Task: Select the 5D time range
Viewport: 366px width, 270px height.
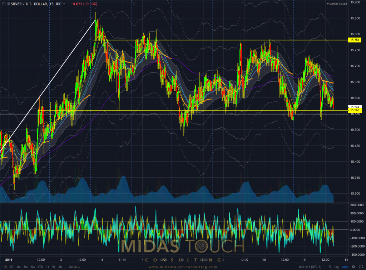Action: [12, 266]
